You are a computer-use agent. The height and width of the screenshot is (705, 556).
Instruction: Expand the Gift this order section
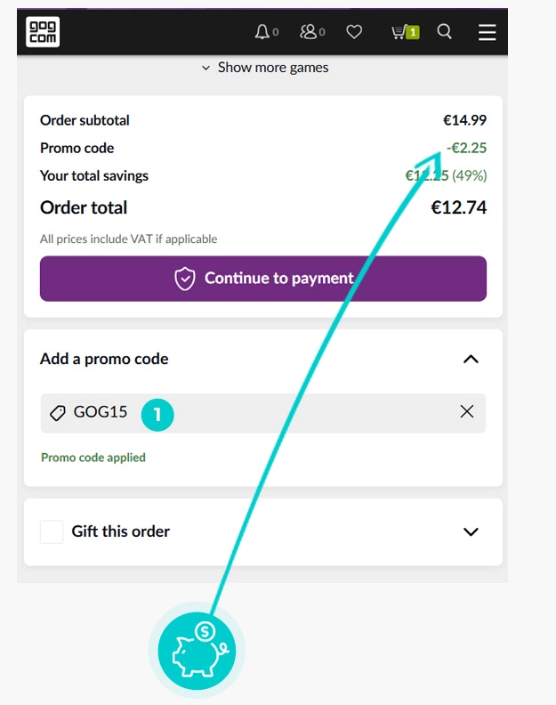[x=471, y=532]
